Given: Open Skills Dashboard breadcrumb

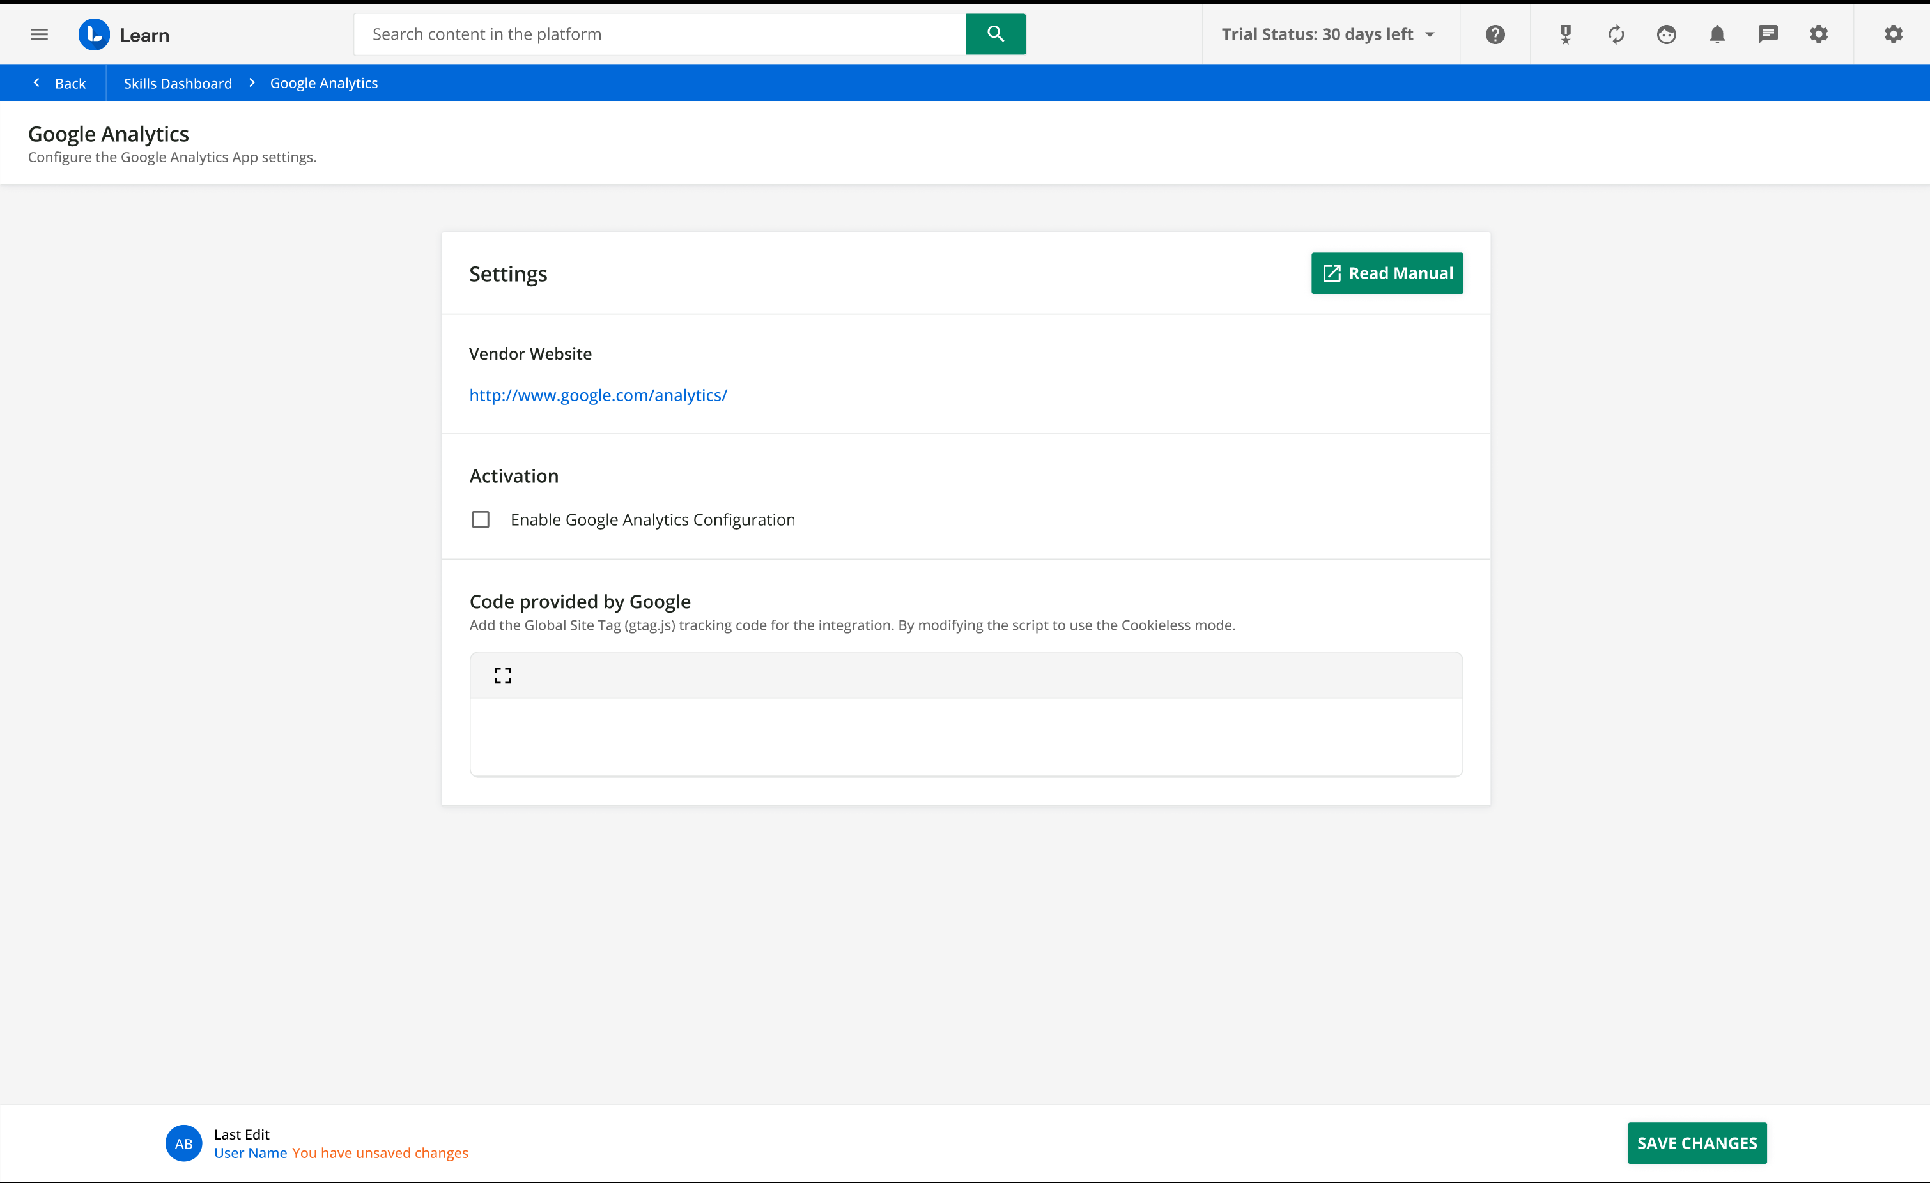Looking at the screenshot, I should (178, 83).
